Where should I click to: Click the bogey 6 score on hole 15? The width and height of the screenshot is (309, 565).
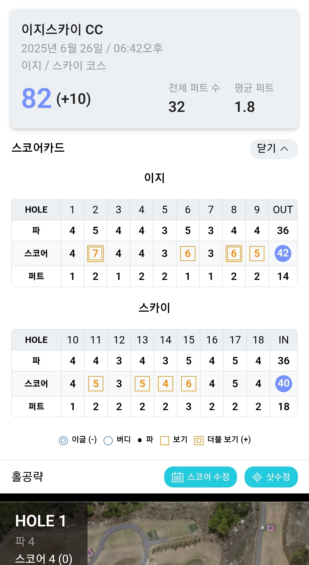pos(189,384)
